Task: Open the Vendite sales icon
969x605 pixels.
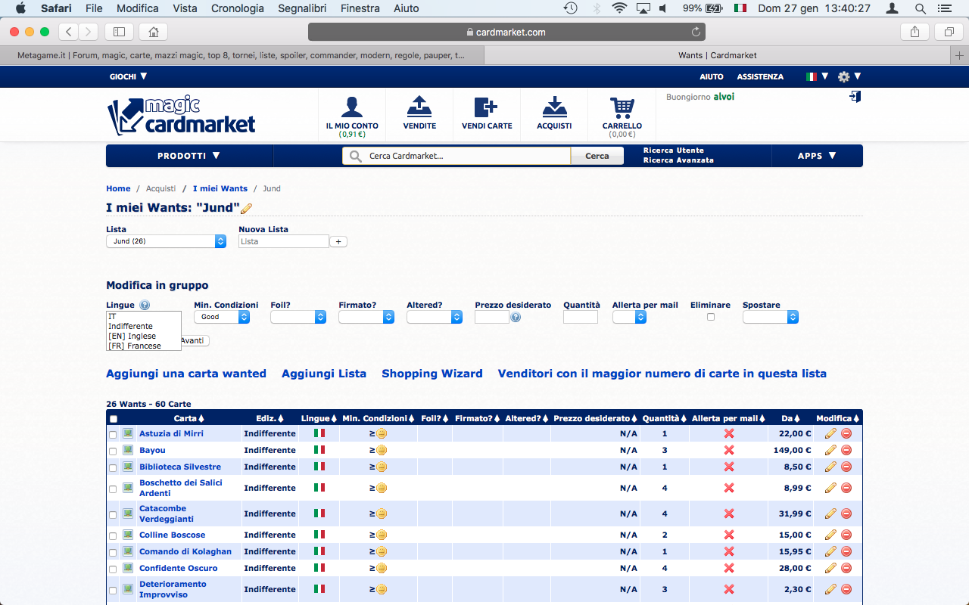Action: pos(419,107)
